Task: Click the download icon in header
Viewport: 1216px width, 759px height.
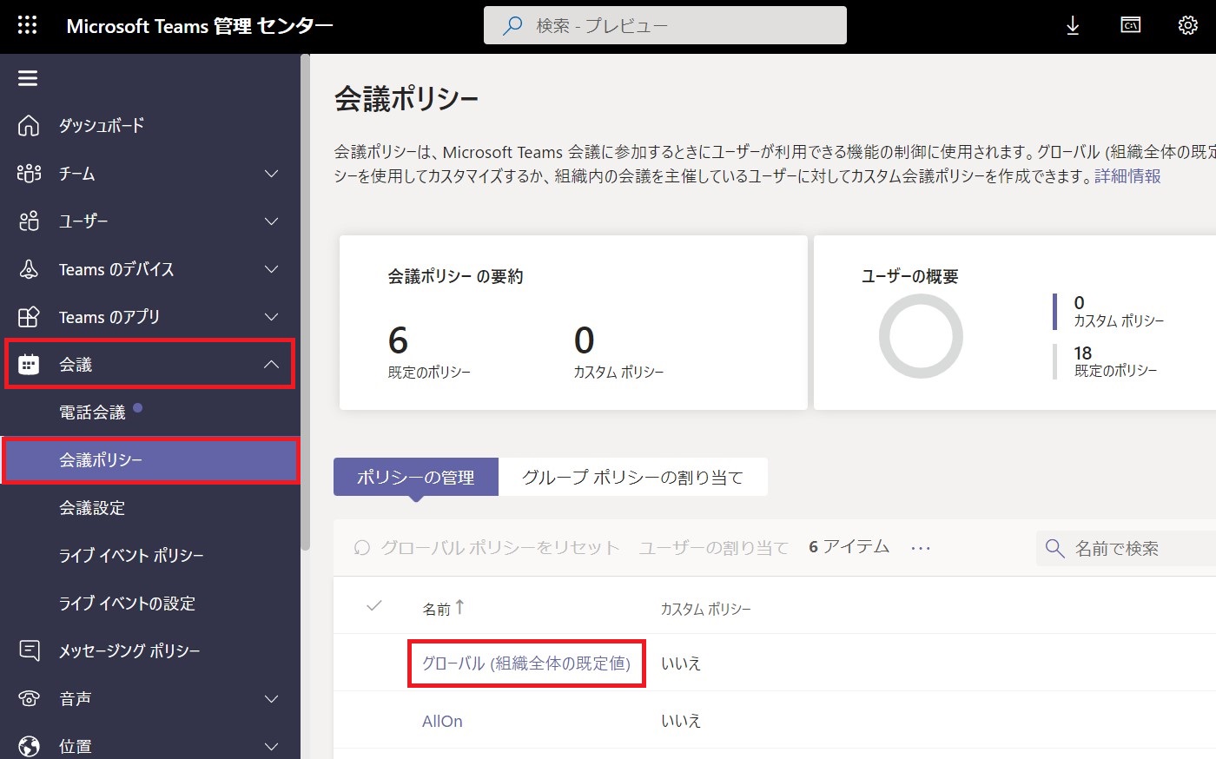Action: 1073,26
